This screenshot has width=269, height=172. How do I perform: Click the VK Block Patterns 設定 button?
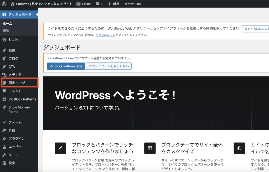click(66, 66)
